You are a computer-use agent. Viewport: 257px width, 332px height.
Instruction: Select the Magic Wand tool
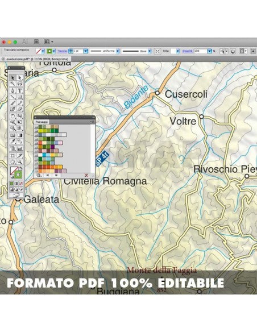[13, 84]
